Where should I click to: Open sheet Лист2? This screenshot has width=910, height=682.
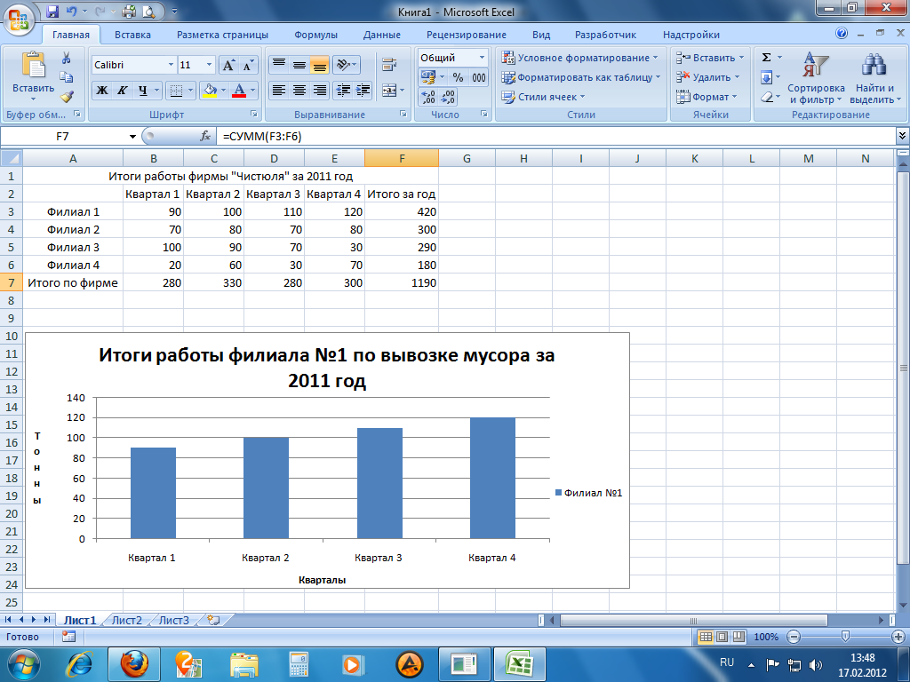(127, 620)
